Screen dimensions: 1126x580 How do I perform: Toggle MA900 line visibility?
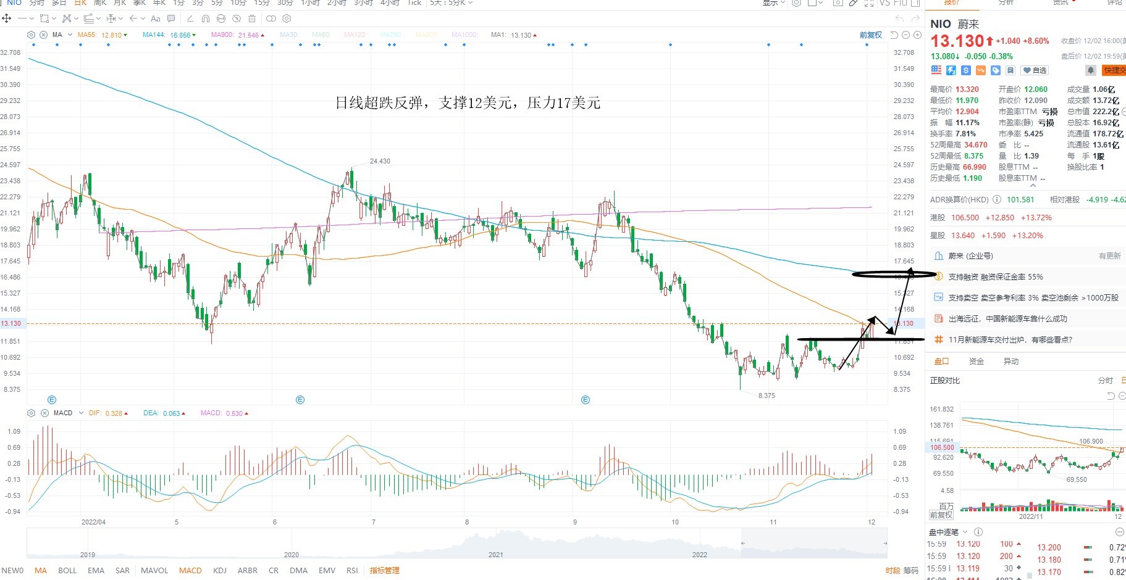pyautogui.click(x=238, y=35)
